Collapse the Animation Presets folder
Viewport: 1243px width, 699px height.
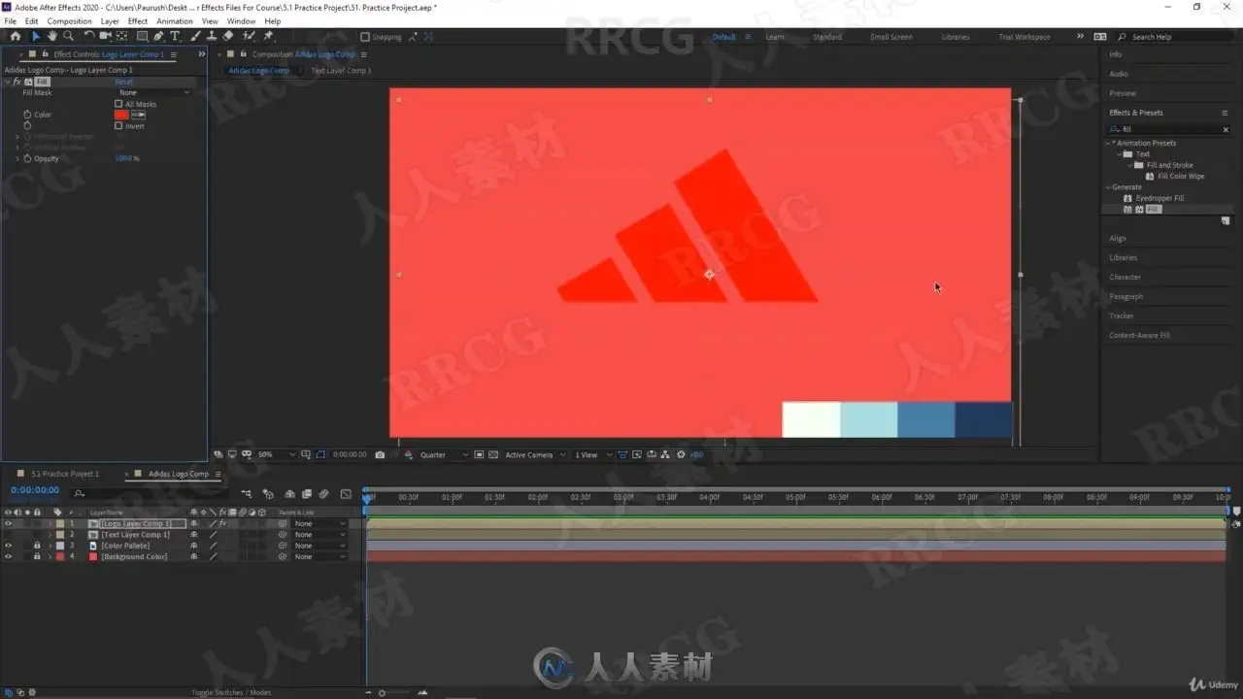[1108, 144]
